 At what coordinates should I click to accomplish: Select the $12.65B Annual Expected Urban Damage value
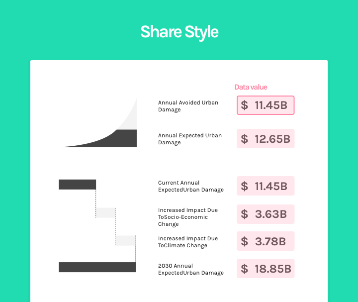266,139
